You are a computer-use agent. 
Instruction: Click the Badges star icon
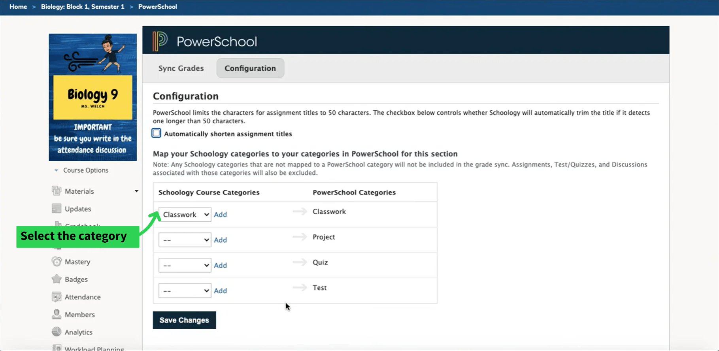[57, 279]
